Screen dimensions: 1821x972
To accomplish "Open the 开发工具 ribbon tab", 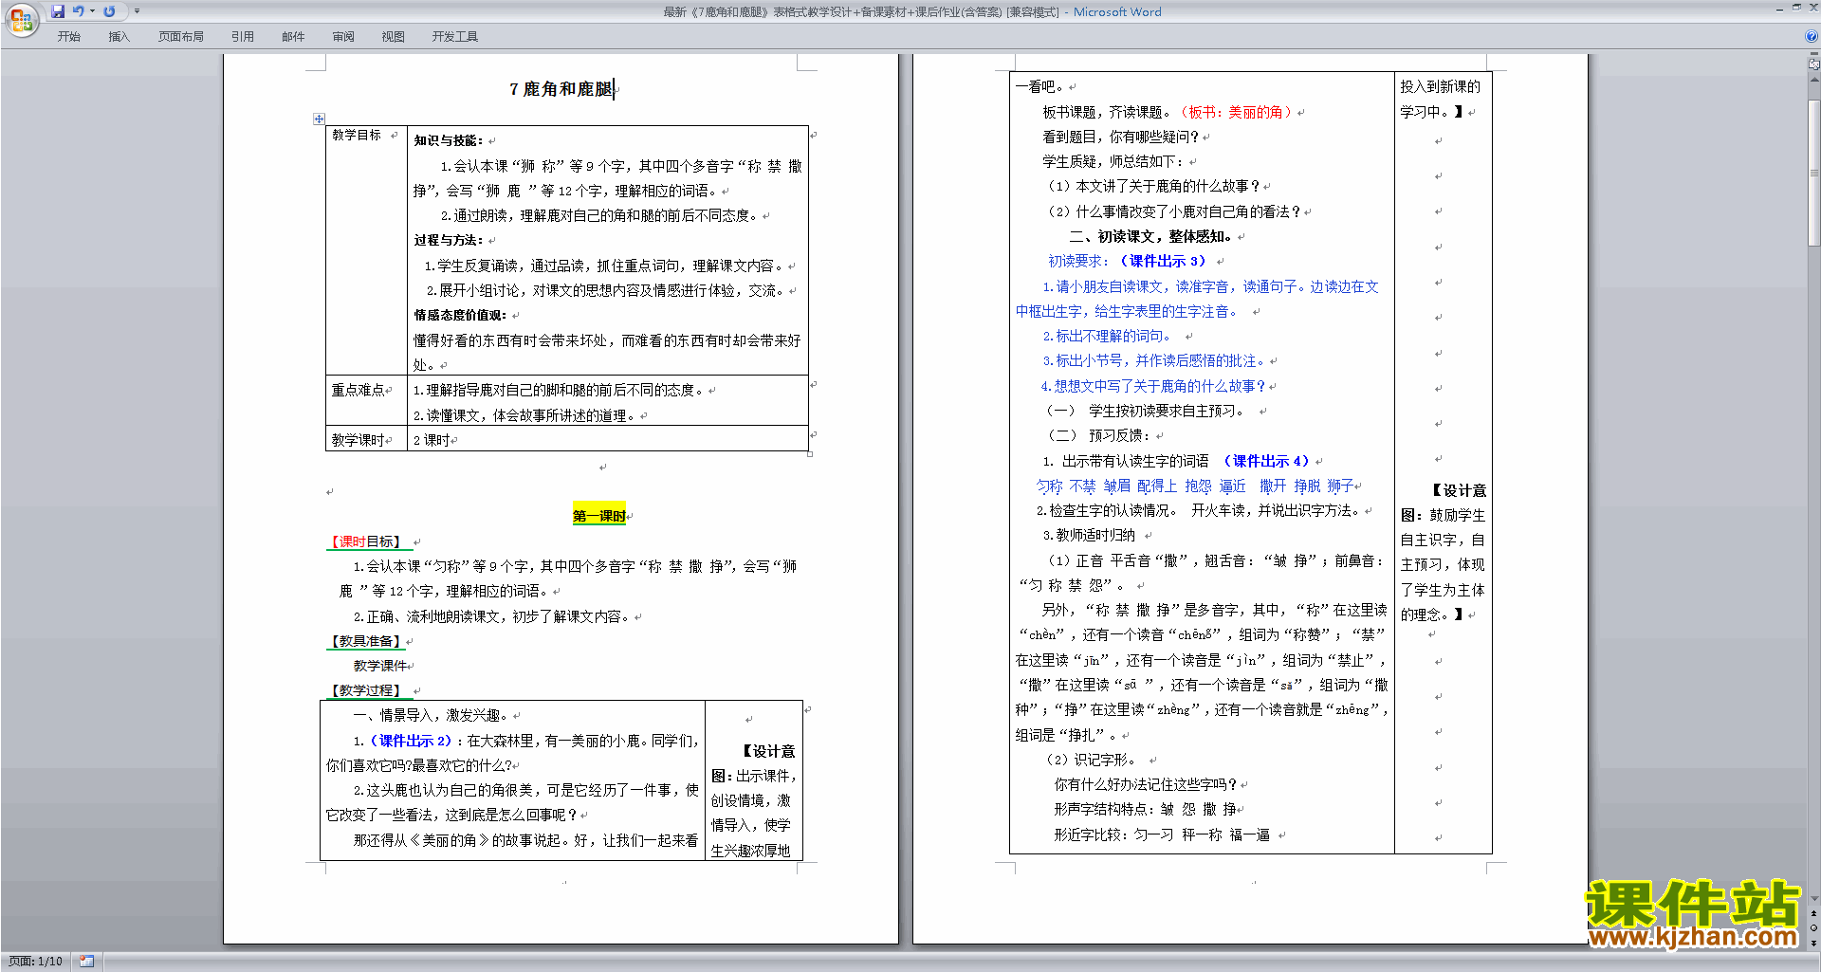I will pos(455,37).
